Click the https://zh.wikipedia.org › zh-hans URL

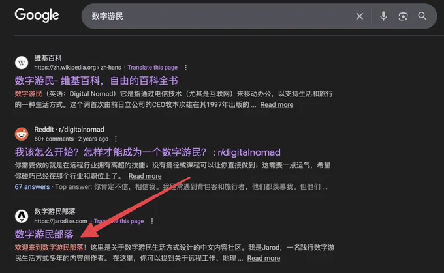[78, 68]
